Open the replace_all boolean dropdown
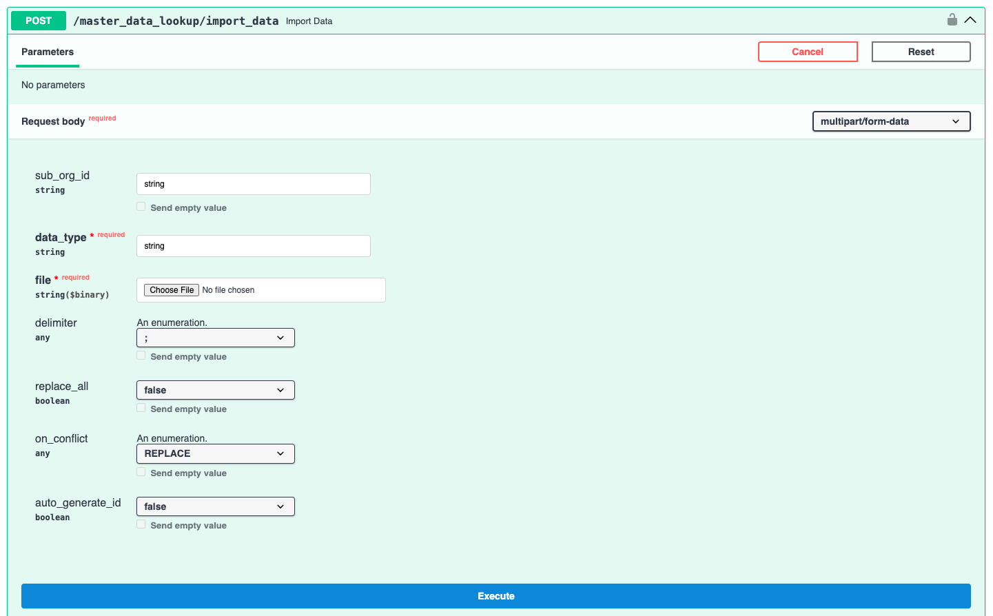 215,390
